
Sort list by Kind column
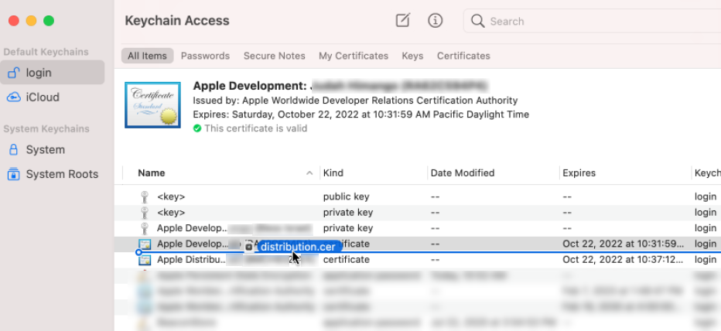point(333,173)
